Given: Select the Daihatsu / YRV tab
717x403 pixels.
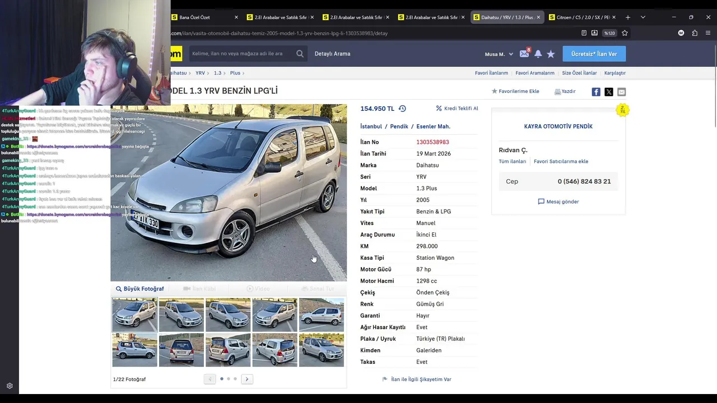Looking at the screenshot, I should click(x=507, y=17).
